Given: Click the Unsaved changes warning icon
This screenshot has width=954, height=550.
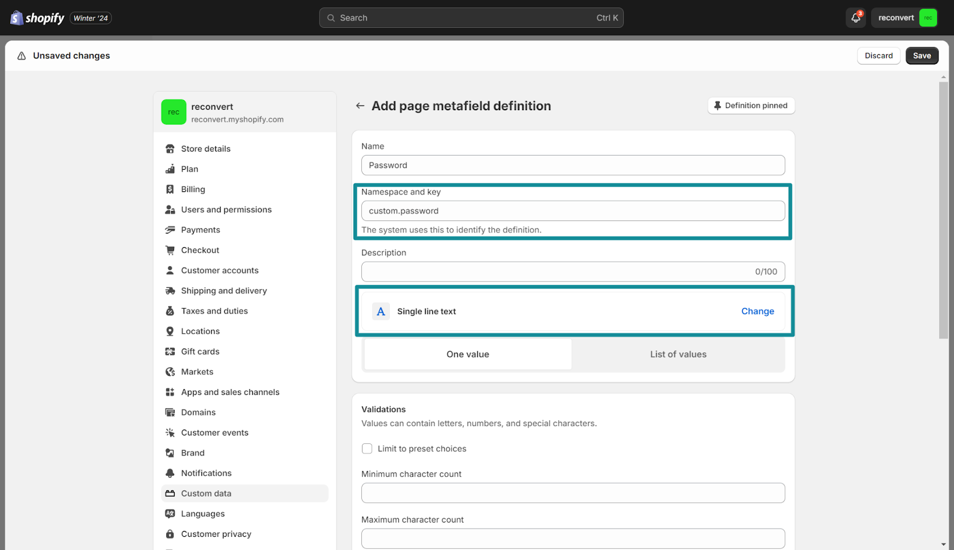Looking at the screenshot, I should click(21, 55).
